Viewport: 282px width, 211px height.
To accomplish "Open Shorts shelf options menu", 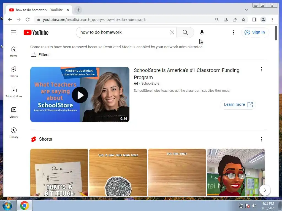I will point(262,139).
